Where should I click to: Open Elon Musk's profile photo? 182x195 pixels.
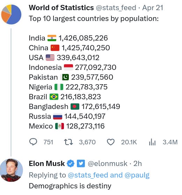12,170
